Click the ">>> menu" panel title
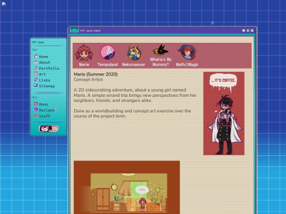This screenshot has height=214, width=286. 38,42
